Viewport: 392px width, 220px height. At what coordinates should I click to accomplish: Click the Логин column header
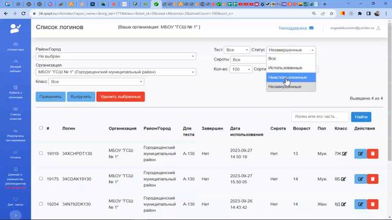click(x=69, y=128)
